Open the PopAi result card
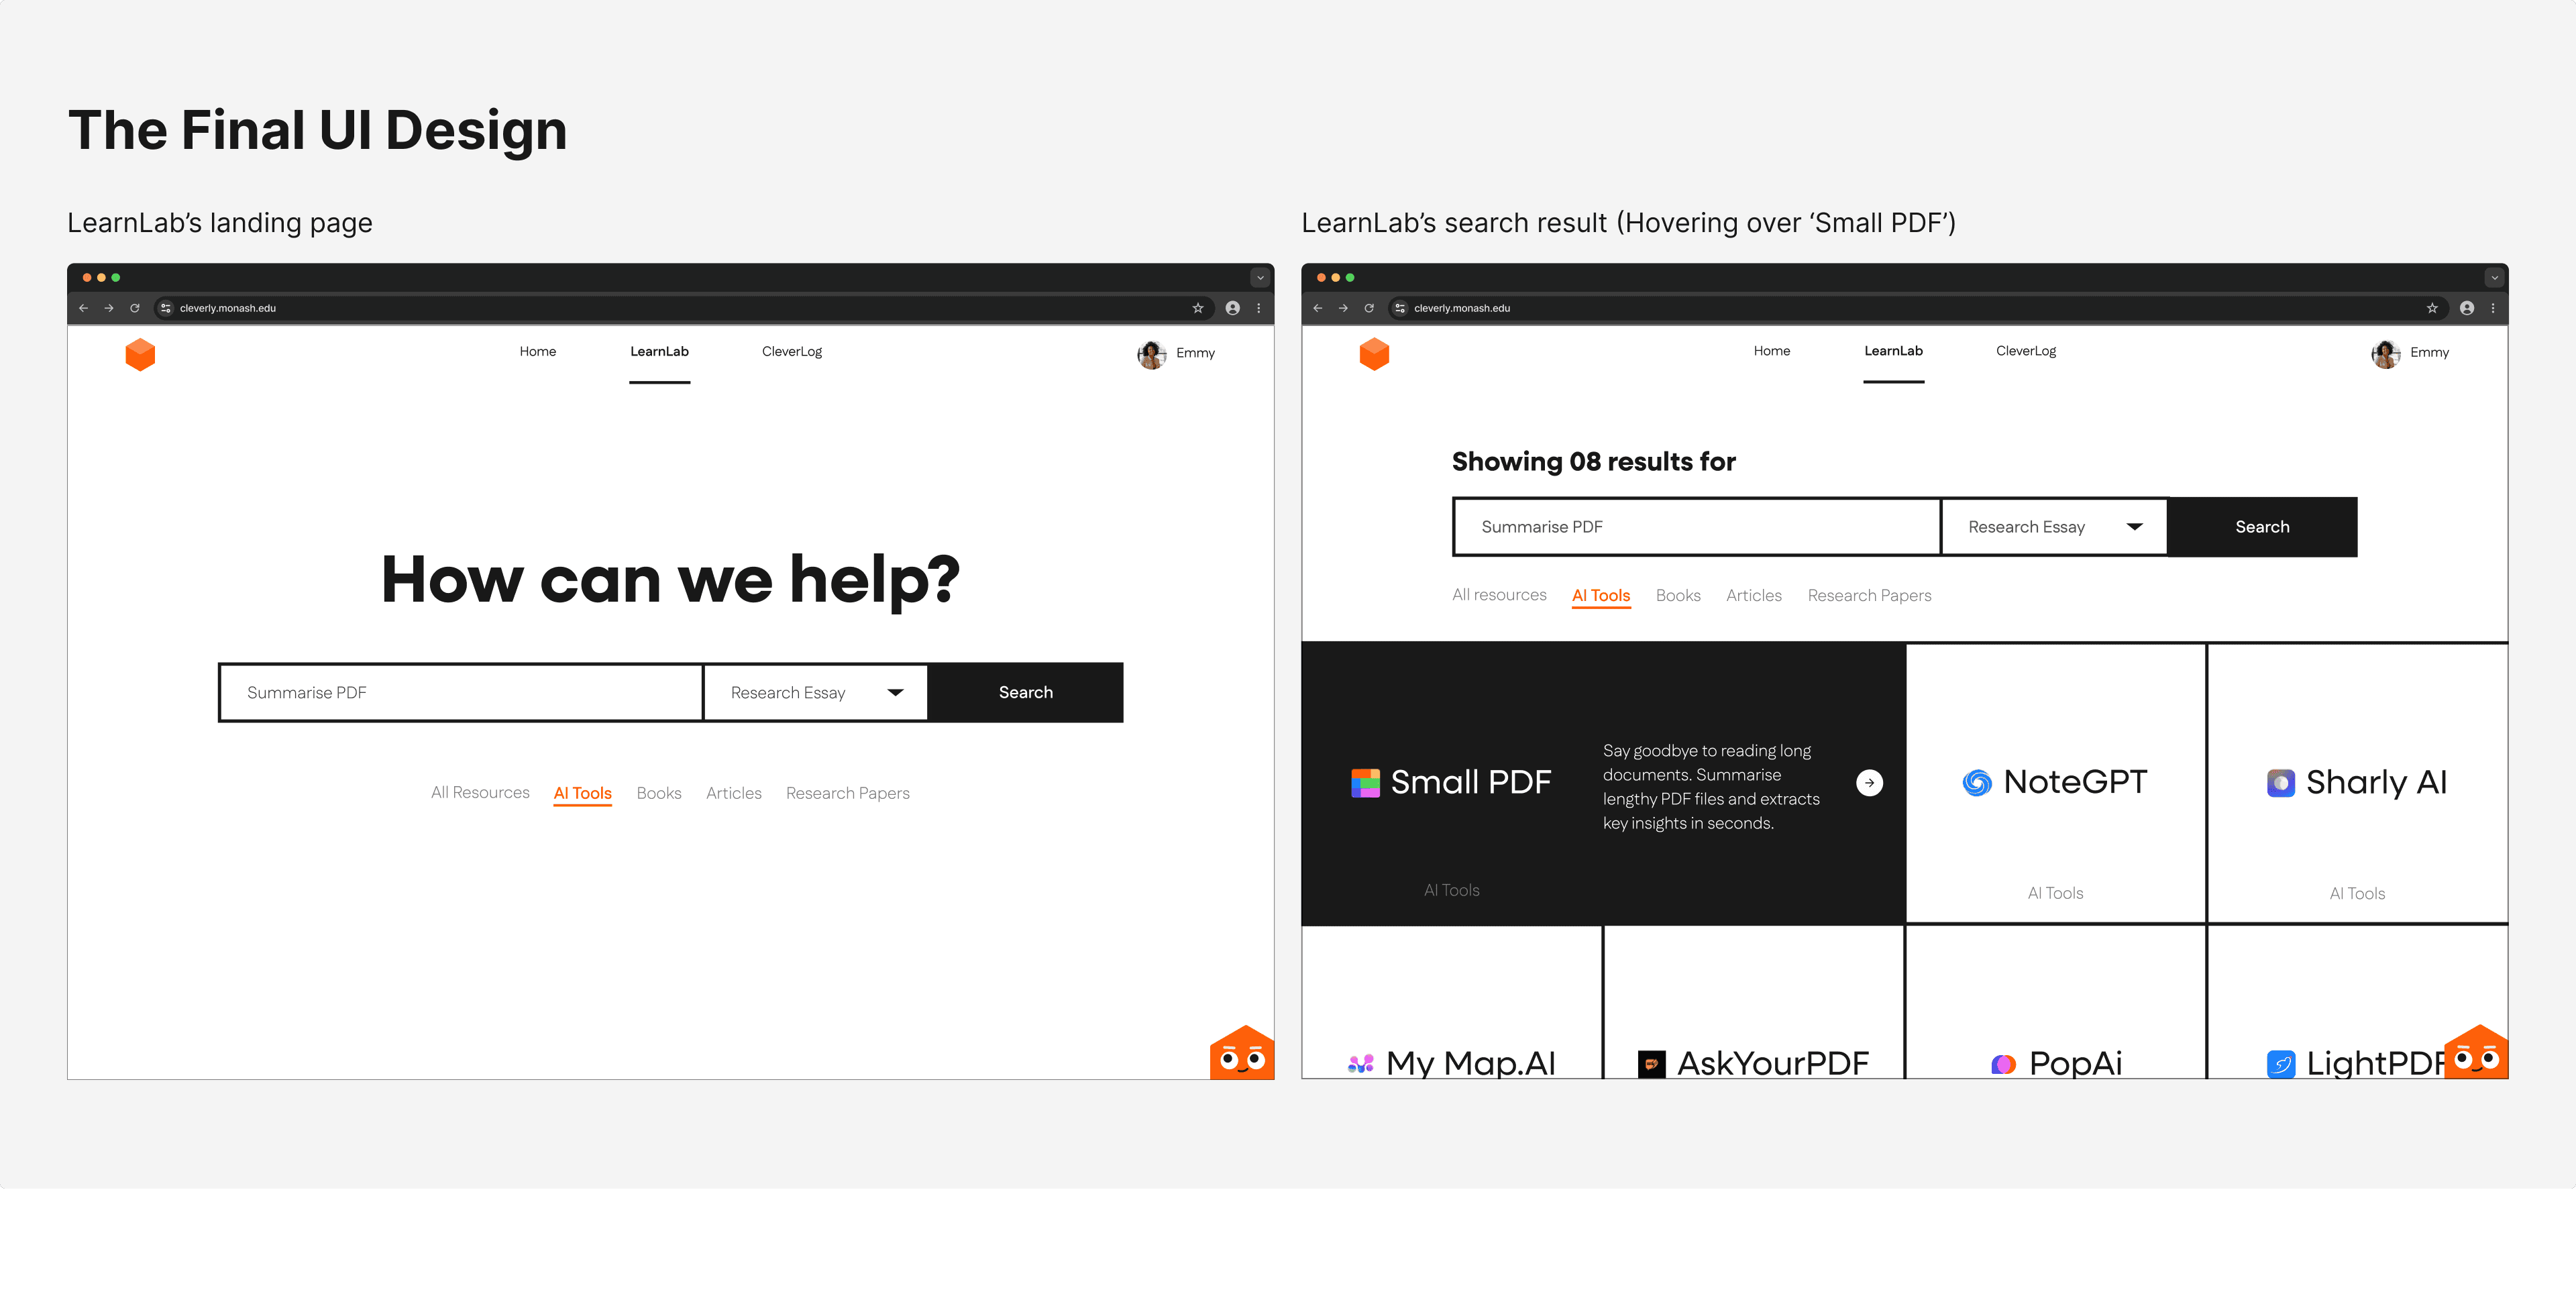 point(2055,1002)
